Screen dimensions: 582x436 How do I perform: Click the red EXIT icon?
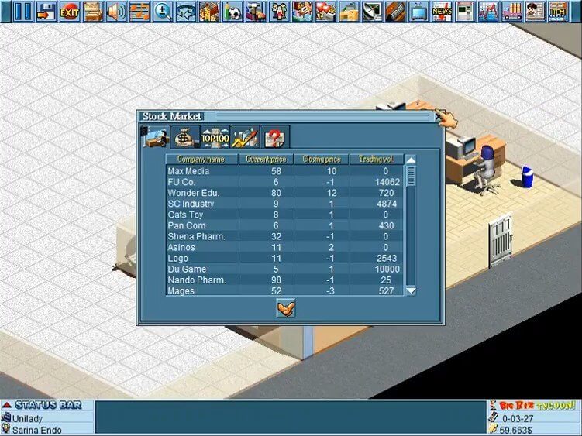click(70, 11)
